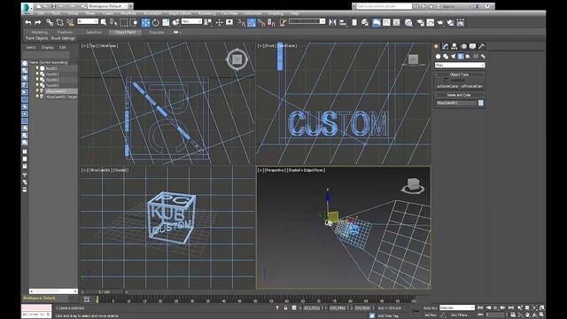This screenshot has width=567, height=319.
Task: Open the Utilities command panel tab
Action: tap(481, 46)
